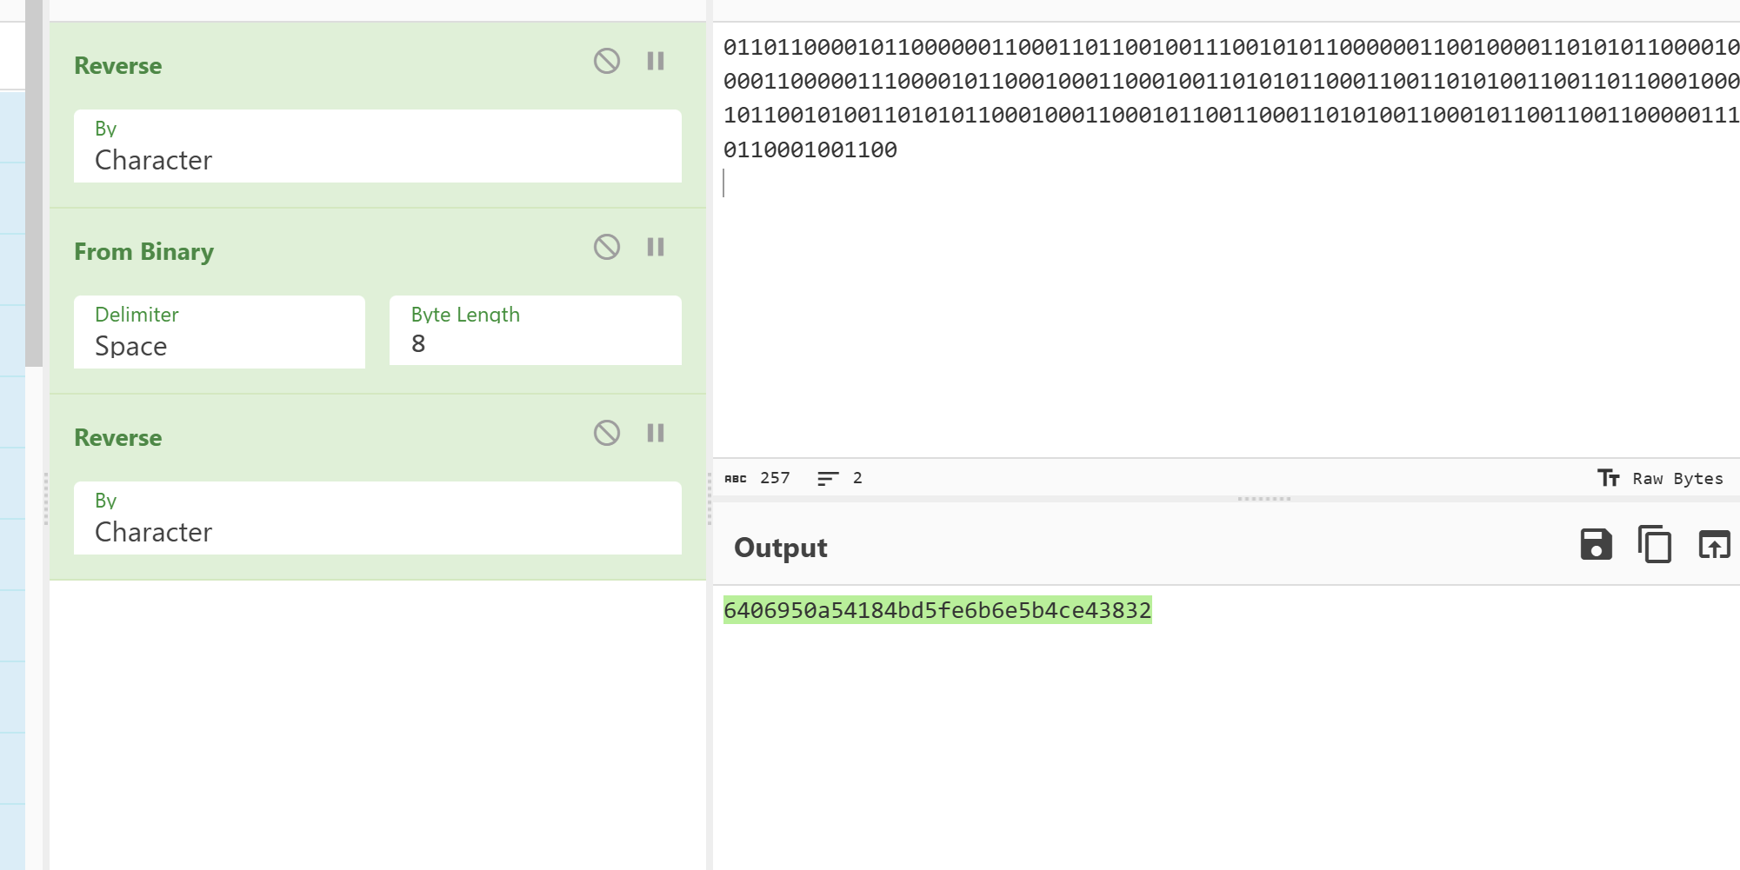Grab the input/output pane resize handle
1740x870 pixels.
[x=1263, y=499]
